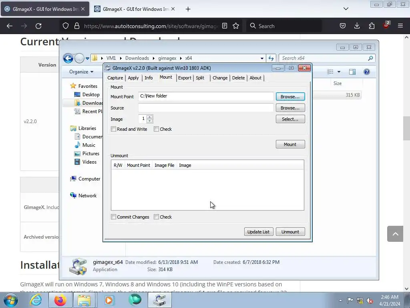Screen dimensions: 410x308
Task: Toggle the Explorer preview pane
Action: pos(352,72)
